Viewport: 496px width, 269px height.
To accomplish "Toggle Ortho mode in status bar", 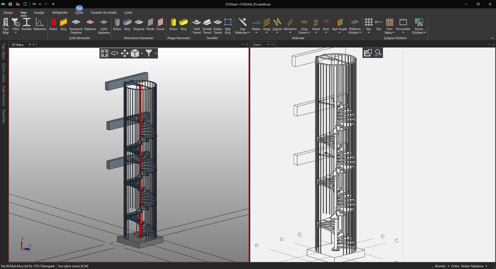I will coord(455,266).
